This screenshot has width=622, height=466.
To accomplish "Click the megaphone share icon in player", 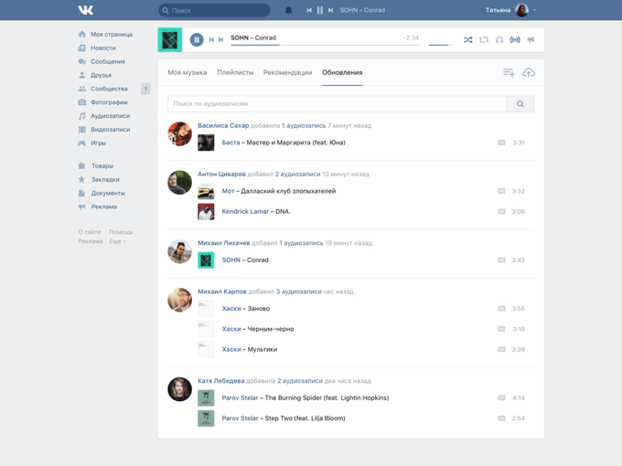I will (531, 39).
